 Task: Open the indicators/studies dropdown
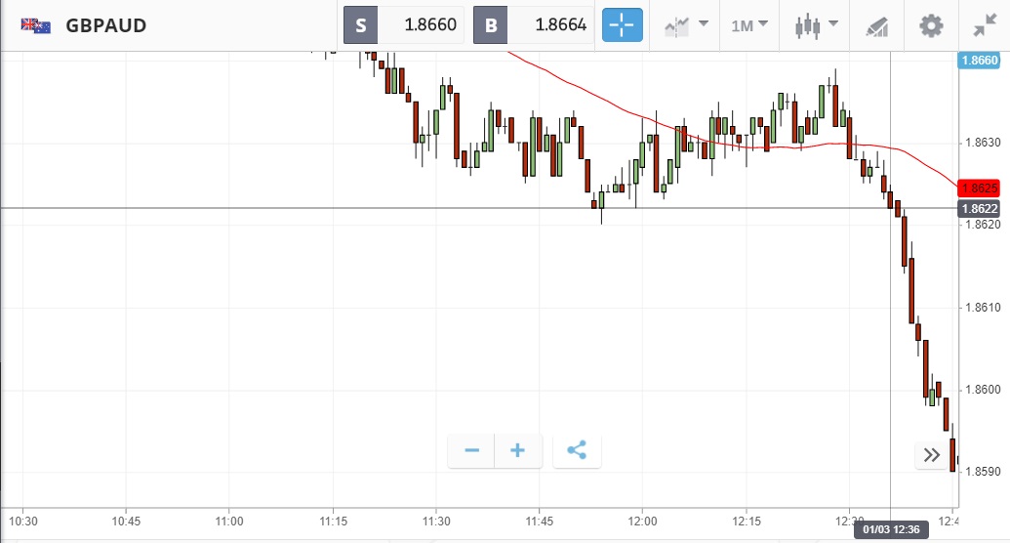[x=686, y=25]
